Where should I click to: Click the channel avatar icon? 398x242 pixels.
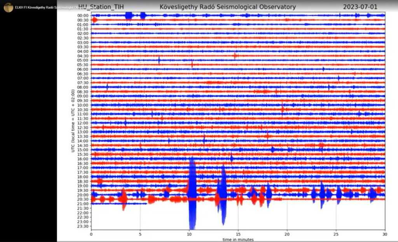[8, 7]
